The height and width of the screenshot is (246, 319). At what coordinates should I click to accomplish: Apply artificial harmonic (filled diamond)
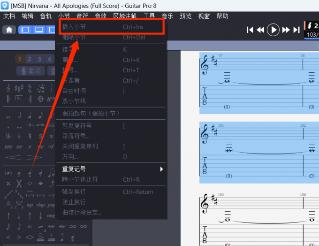pyautogui.click(x=41, y=184)
